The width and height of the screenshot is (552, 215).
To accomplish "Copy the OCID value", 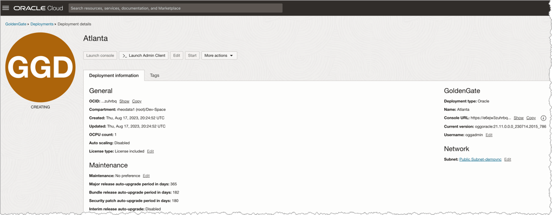I will (137, 101).
